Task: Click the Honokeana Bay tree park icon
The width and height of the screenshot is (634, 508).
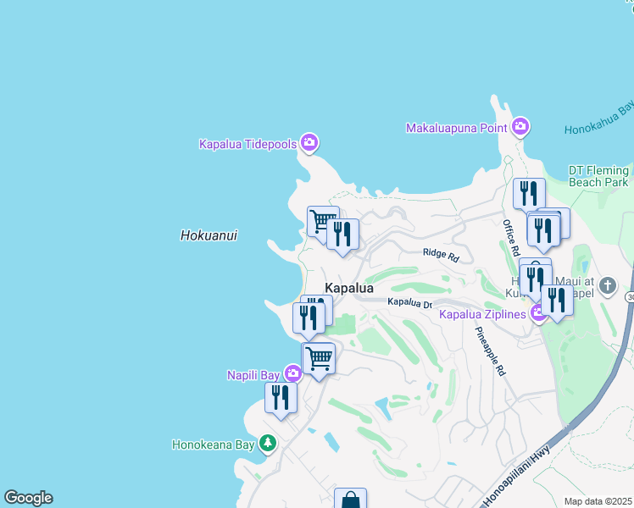Action: (267, 444)
